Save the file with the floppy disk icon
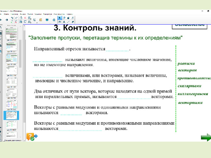The height and width of the screenshot is (158, 211). coord(21,22)
